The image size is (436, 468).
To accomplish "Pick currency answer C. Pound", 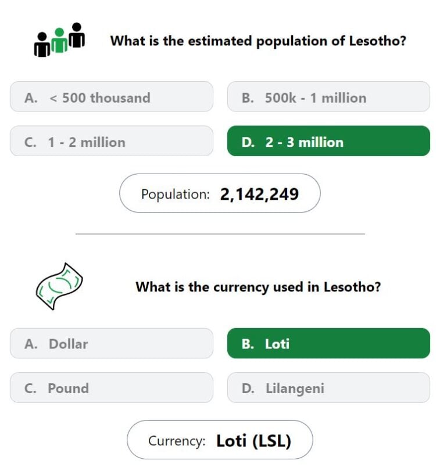I will (x=112, y=387).
